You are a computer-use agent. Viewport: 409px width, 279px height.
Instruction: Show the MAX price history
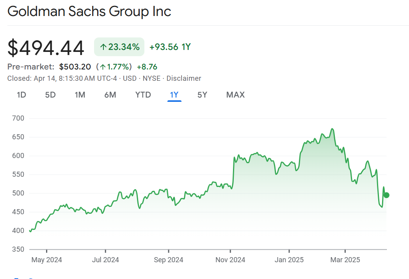[x=235, y=95]
